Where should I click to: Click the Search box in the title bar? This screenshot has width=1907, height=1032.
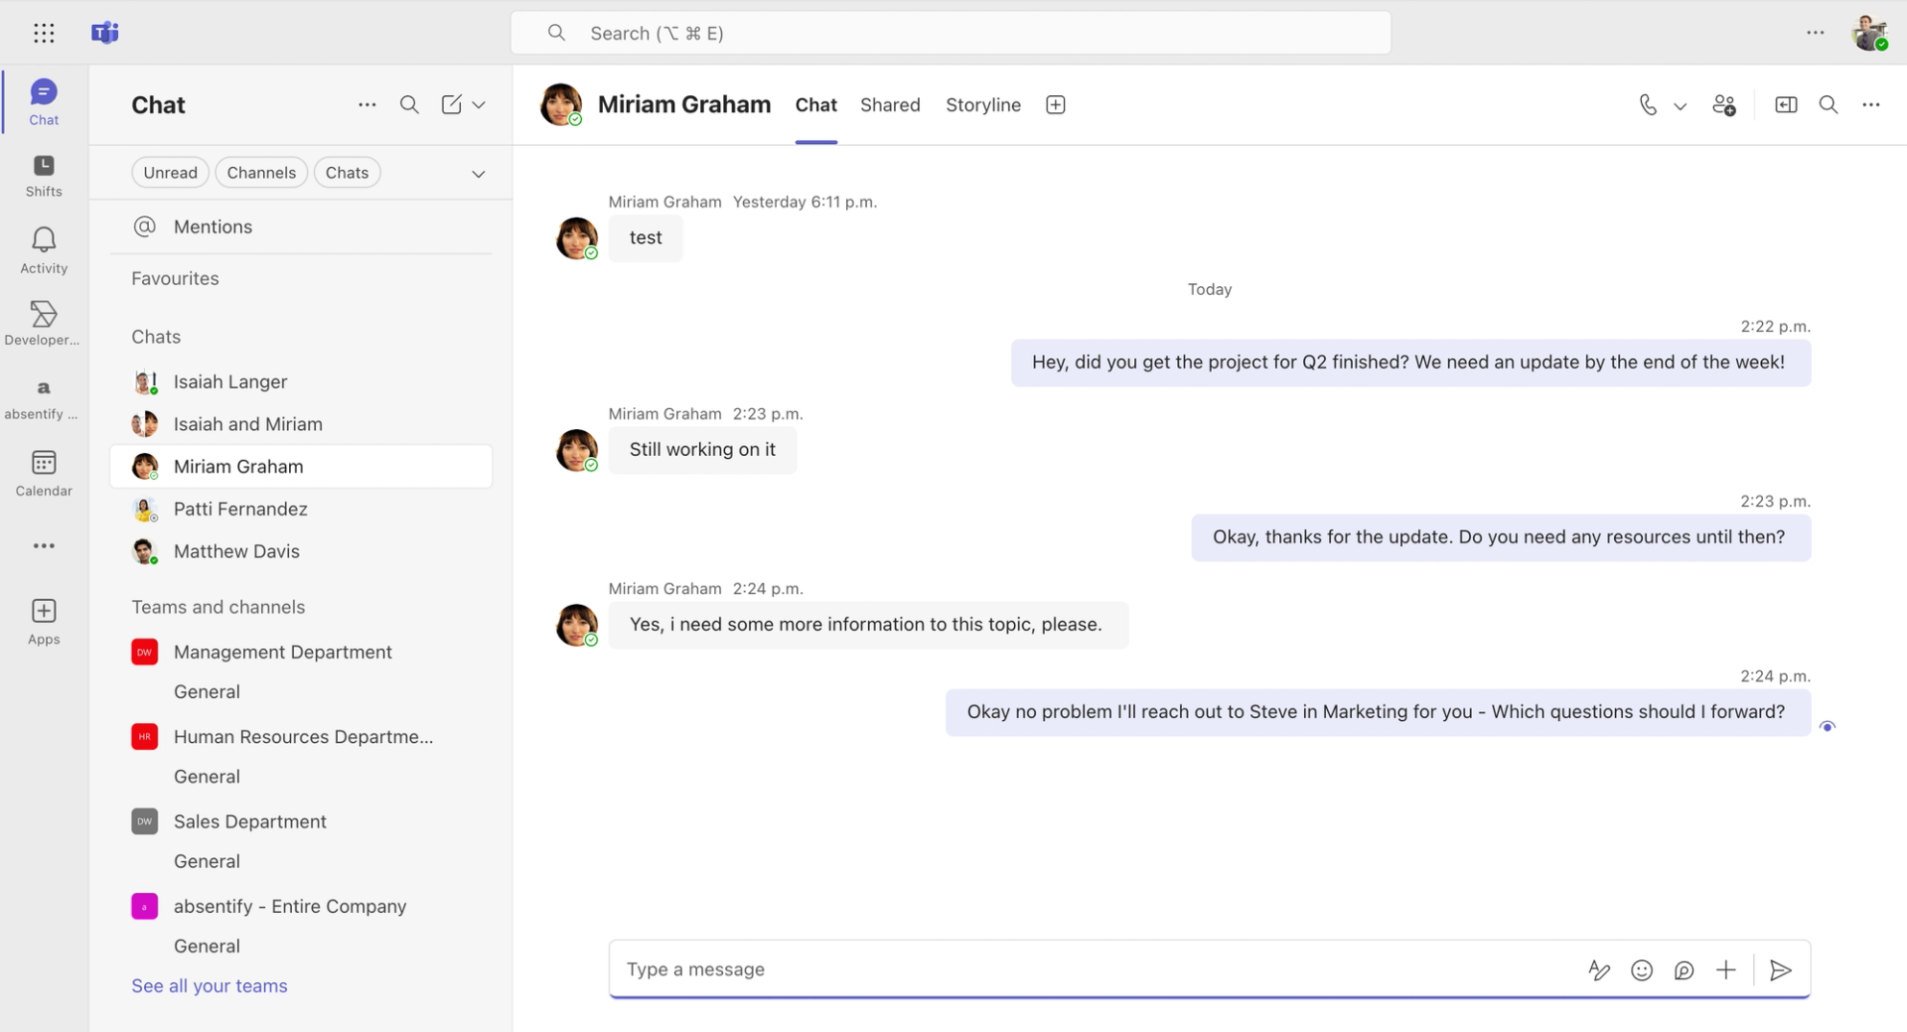[x=951, y=33]
